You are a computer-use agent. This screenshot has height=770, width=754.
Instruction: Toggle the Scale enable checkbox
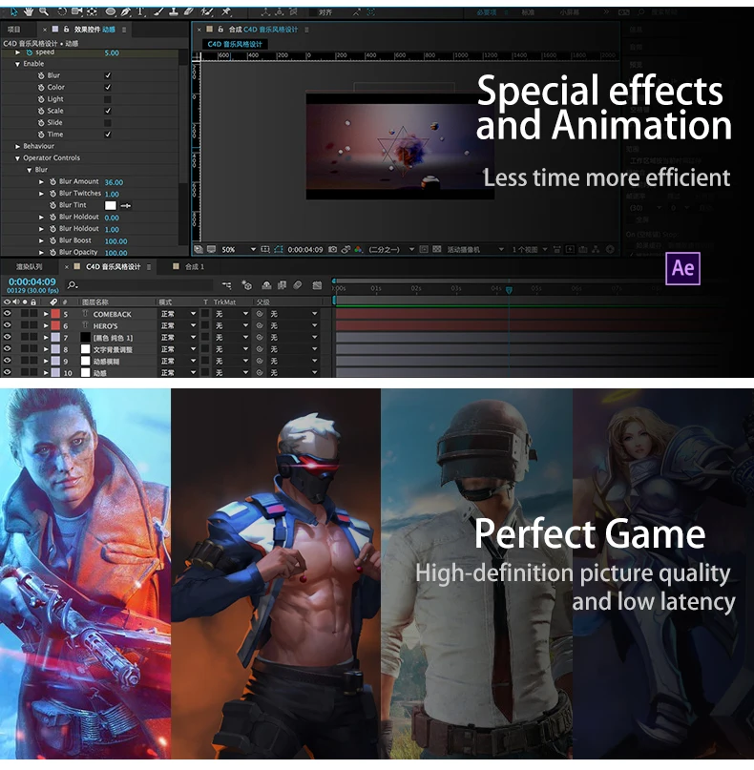(x=108, y=111)
